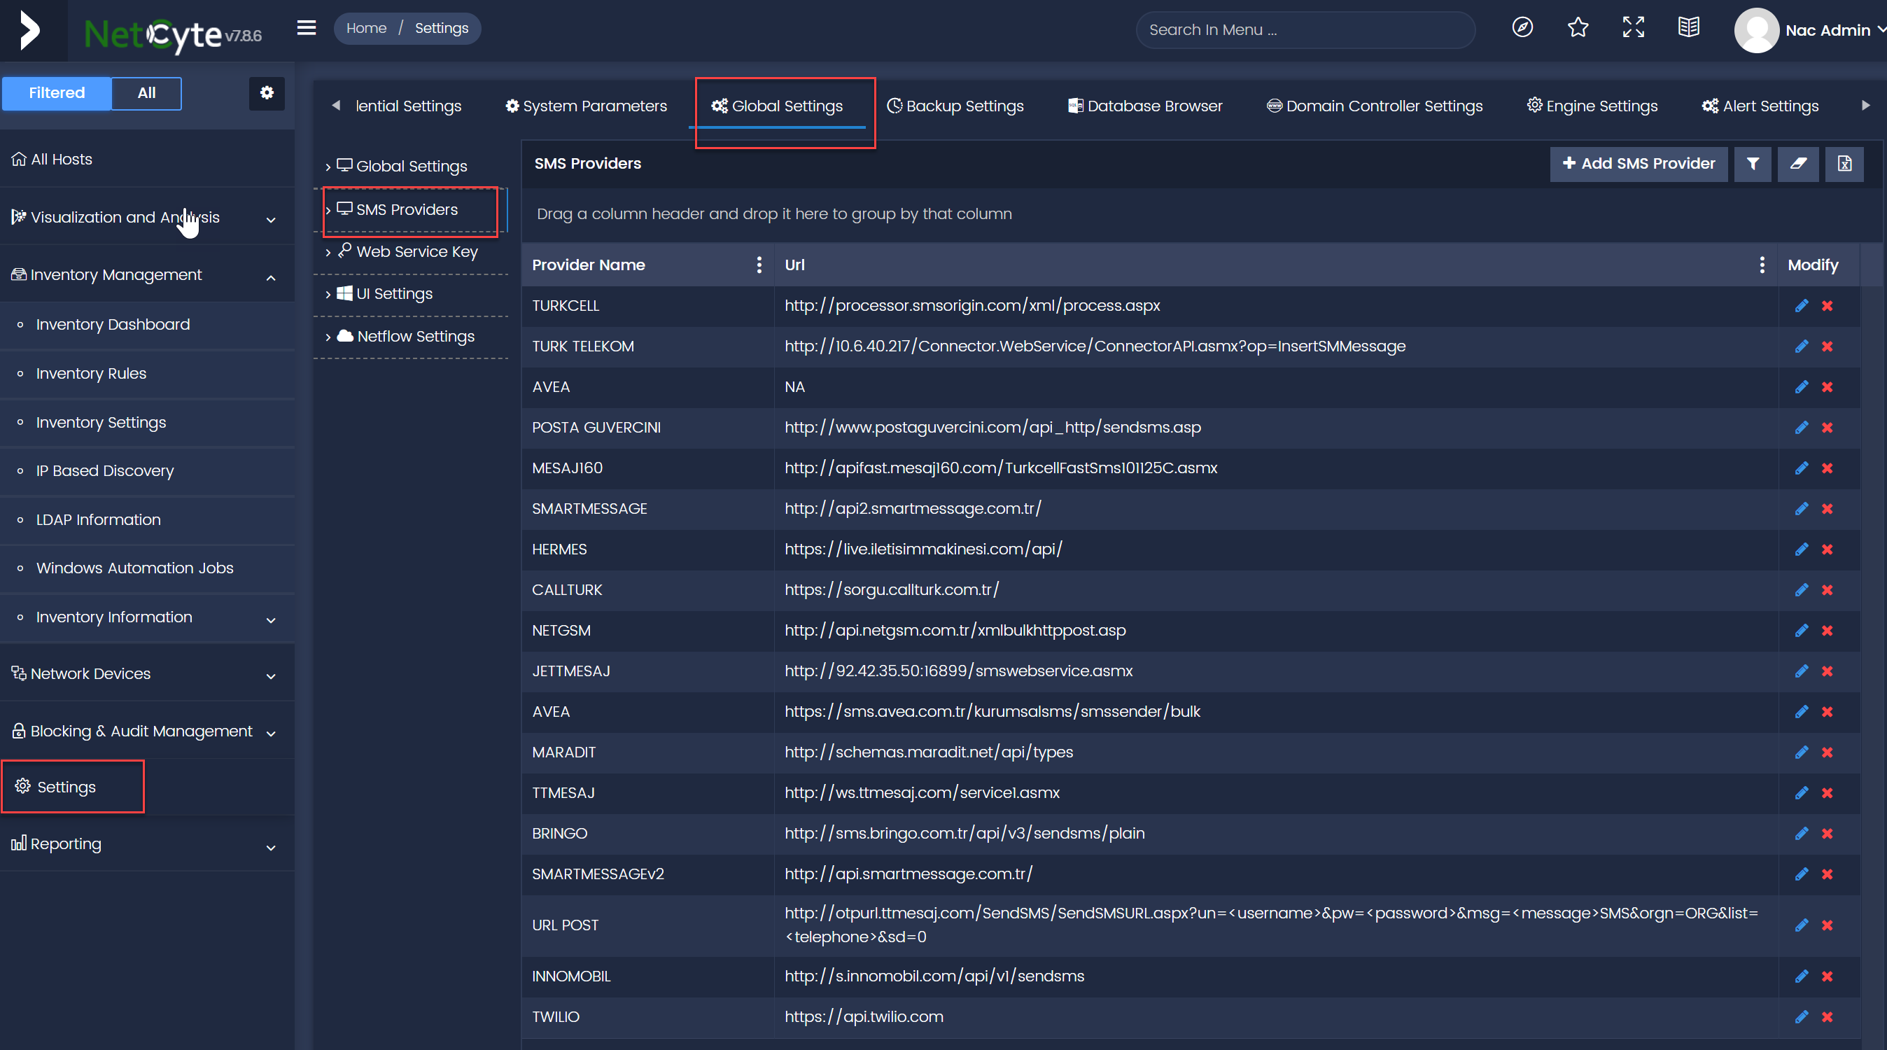Switch sidebar to All view

pos(146,93)
